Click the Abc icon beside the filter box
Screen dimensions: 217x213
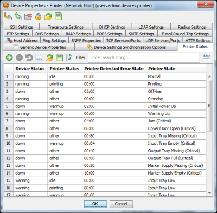(207, 57)
